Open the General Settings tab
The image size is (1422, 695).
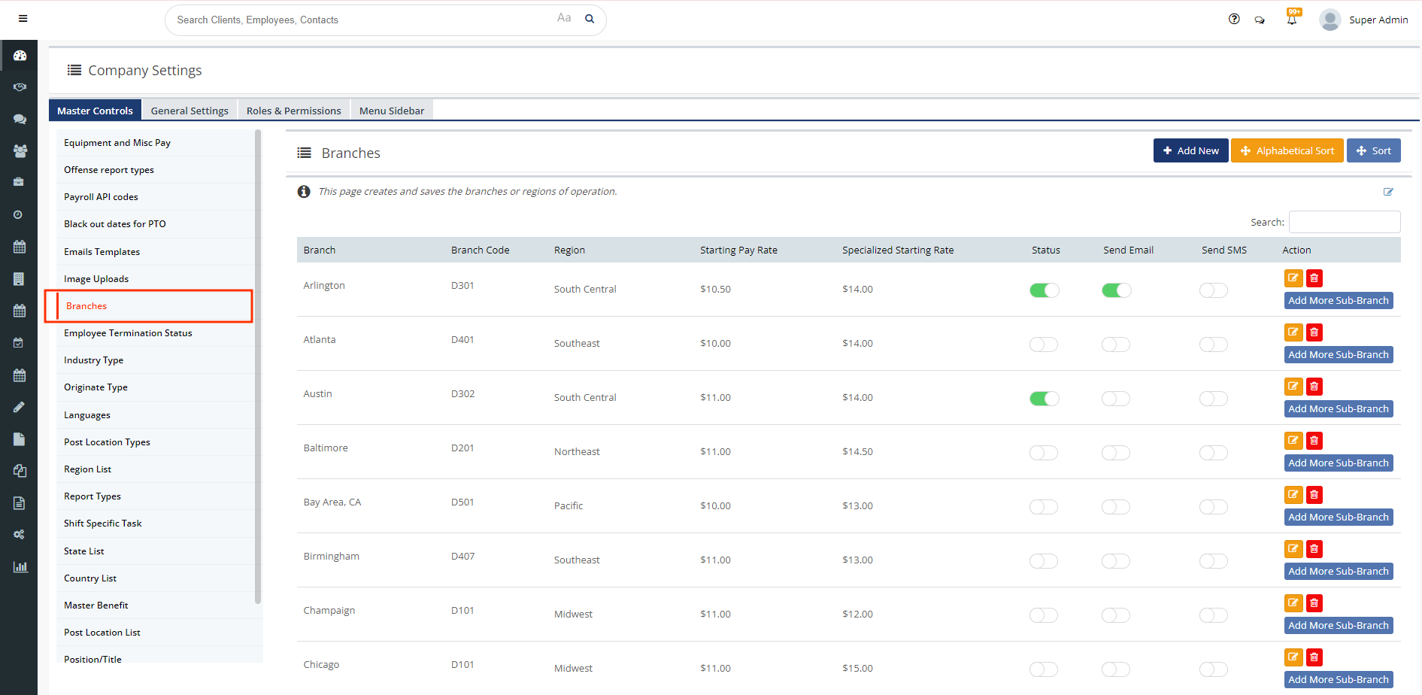click(x=189, y=111)
